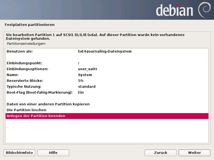Click the debian wordmark in the banner
The image size is (214, 160).
(x=174, y=10)
